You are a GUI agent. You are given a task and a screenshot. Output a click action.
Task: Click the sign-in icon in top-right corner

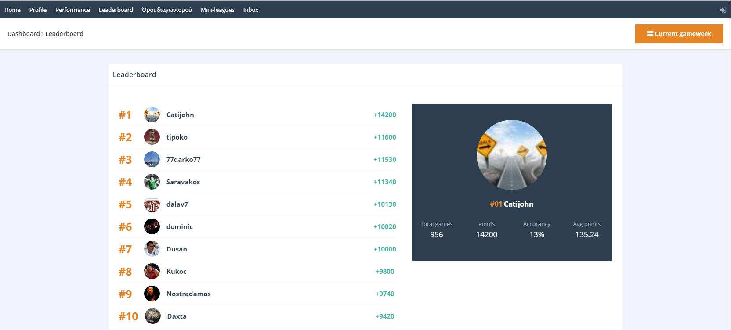point(723,10)
